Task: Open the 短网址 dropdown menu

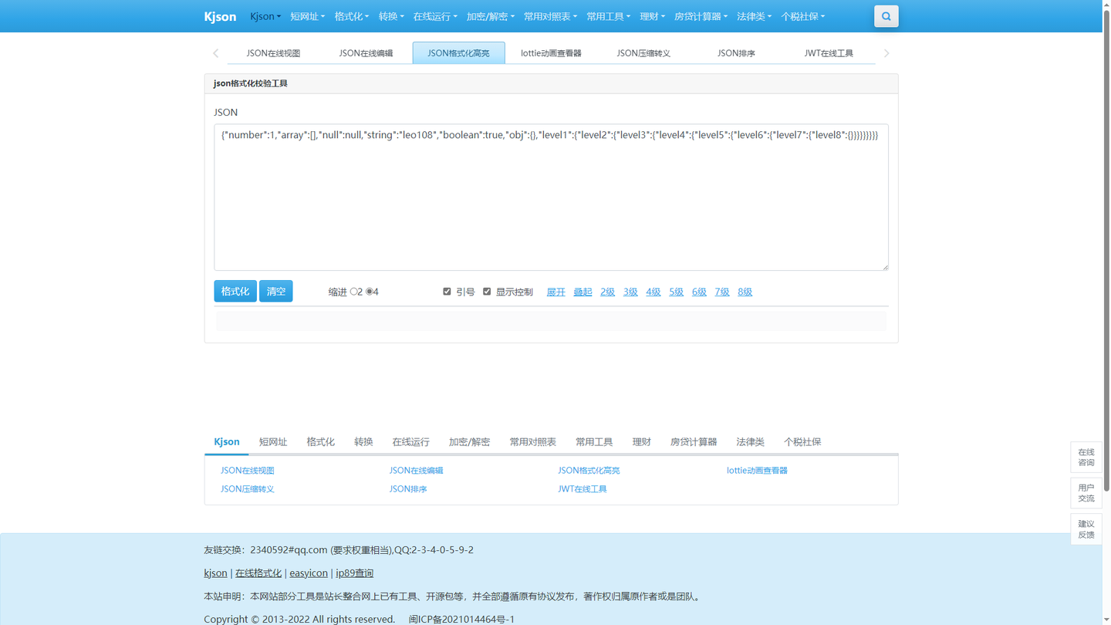Action: [307, 16]
